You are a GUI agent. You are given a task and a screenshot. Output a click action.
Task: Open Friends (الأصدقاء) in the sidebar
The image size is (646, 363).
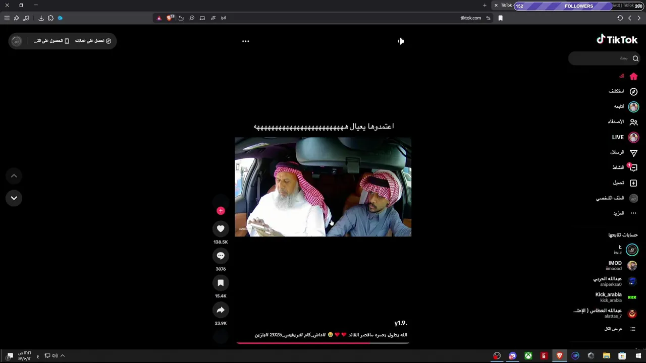pos(622,122)
